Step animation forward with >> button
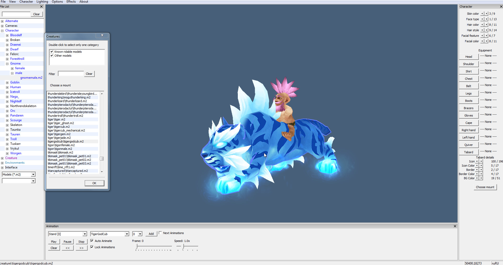The image size is (503, 265). [82, 248]
